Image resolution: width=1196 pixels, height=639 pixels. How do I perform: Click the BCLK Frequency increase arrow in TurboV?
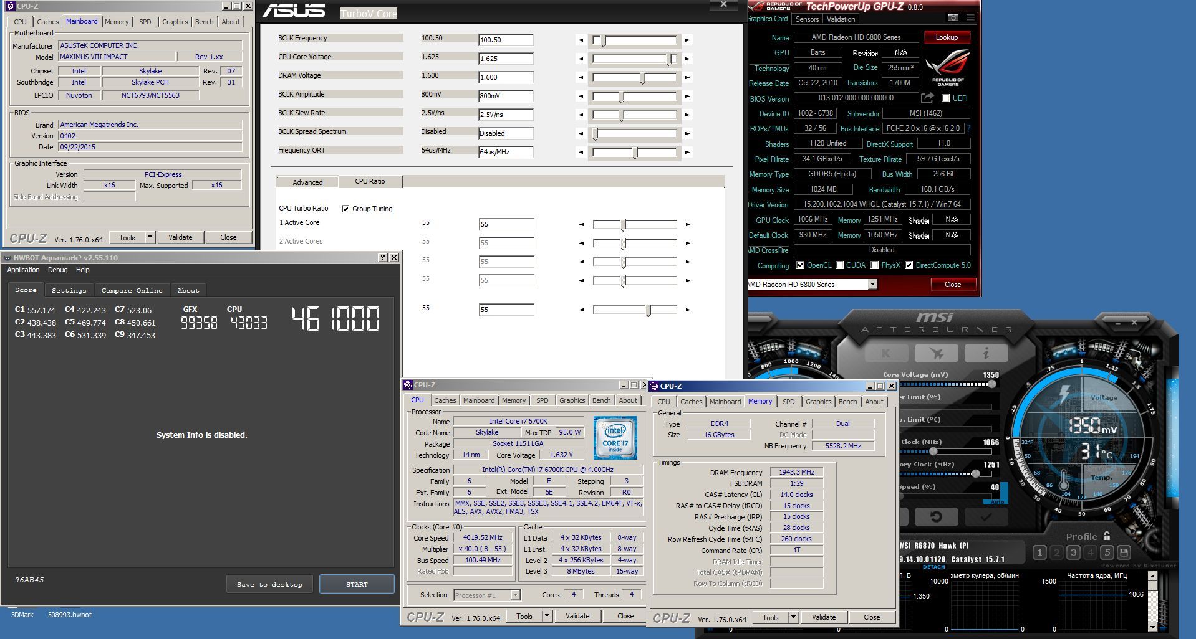click(687, 40)
